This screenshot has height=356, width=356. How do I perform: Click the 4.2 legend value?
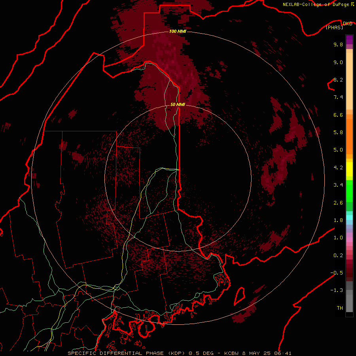point(338,168)
